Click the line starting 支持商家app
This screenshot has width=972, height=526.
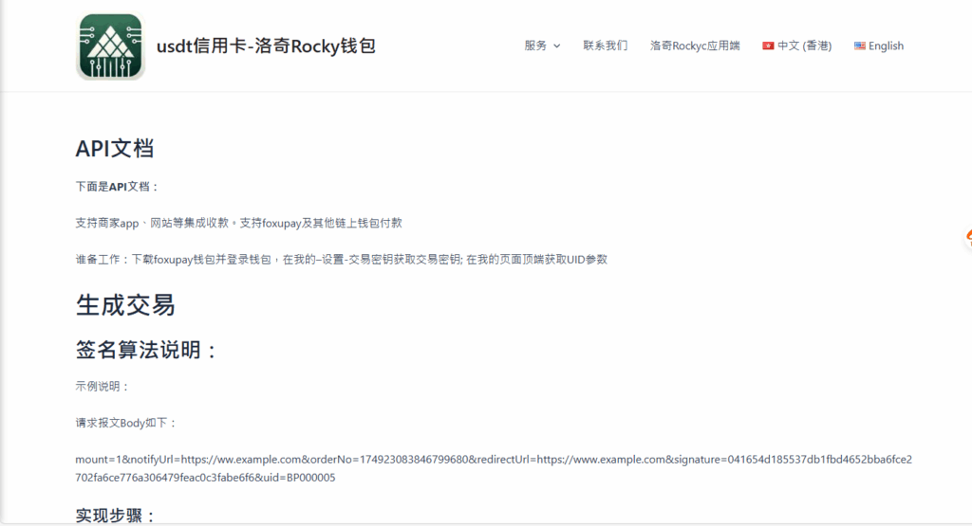point(238,223)
